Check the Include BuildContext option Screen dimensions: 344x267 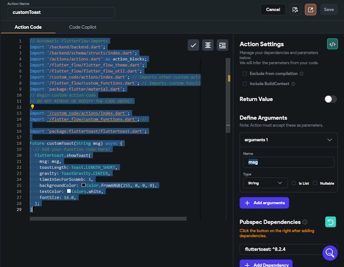245,84
